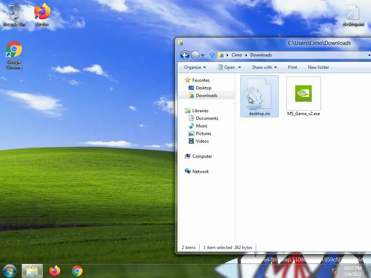
Task: Expand the breadcrumb arrow before Cirno
Action: [228, 55]
